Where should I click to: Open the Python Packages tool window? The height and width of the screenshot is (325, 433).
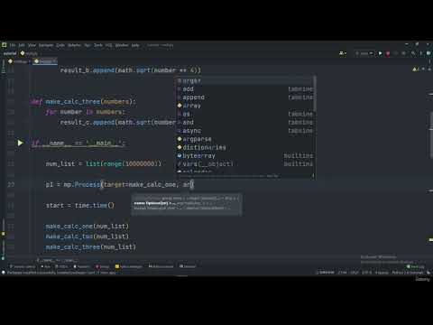click(x=129, y=266)
